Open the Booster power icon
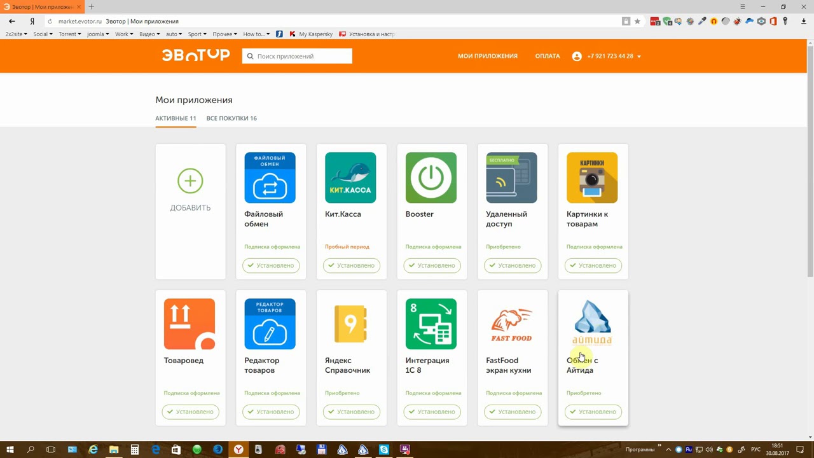The width and height of the screenshot is (814, 458). [431, 177]
